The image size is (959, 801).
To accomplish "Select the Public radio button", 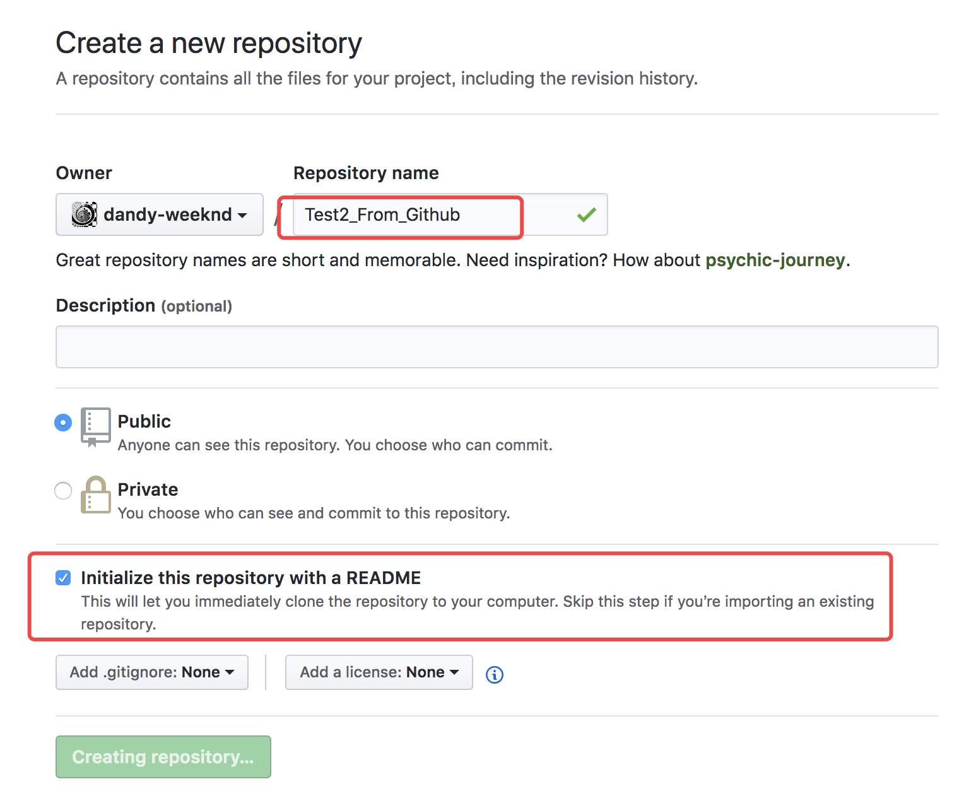I will pyautogui.click(x=63, y=422).
